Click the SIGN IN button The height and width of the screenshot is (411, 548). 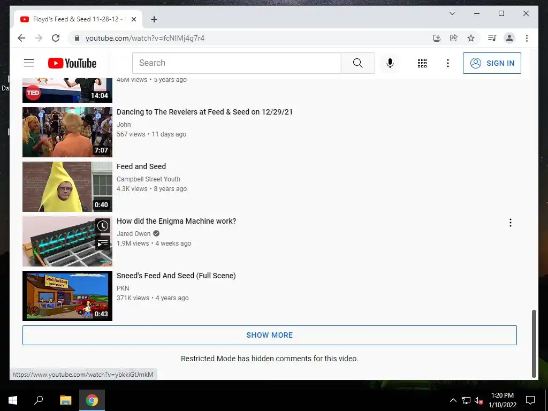click(x=492, y=63)
